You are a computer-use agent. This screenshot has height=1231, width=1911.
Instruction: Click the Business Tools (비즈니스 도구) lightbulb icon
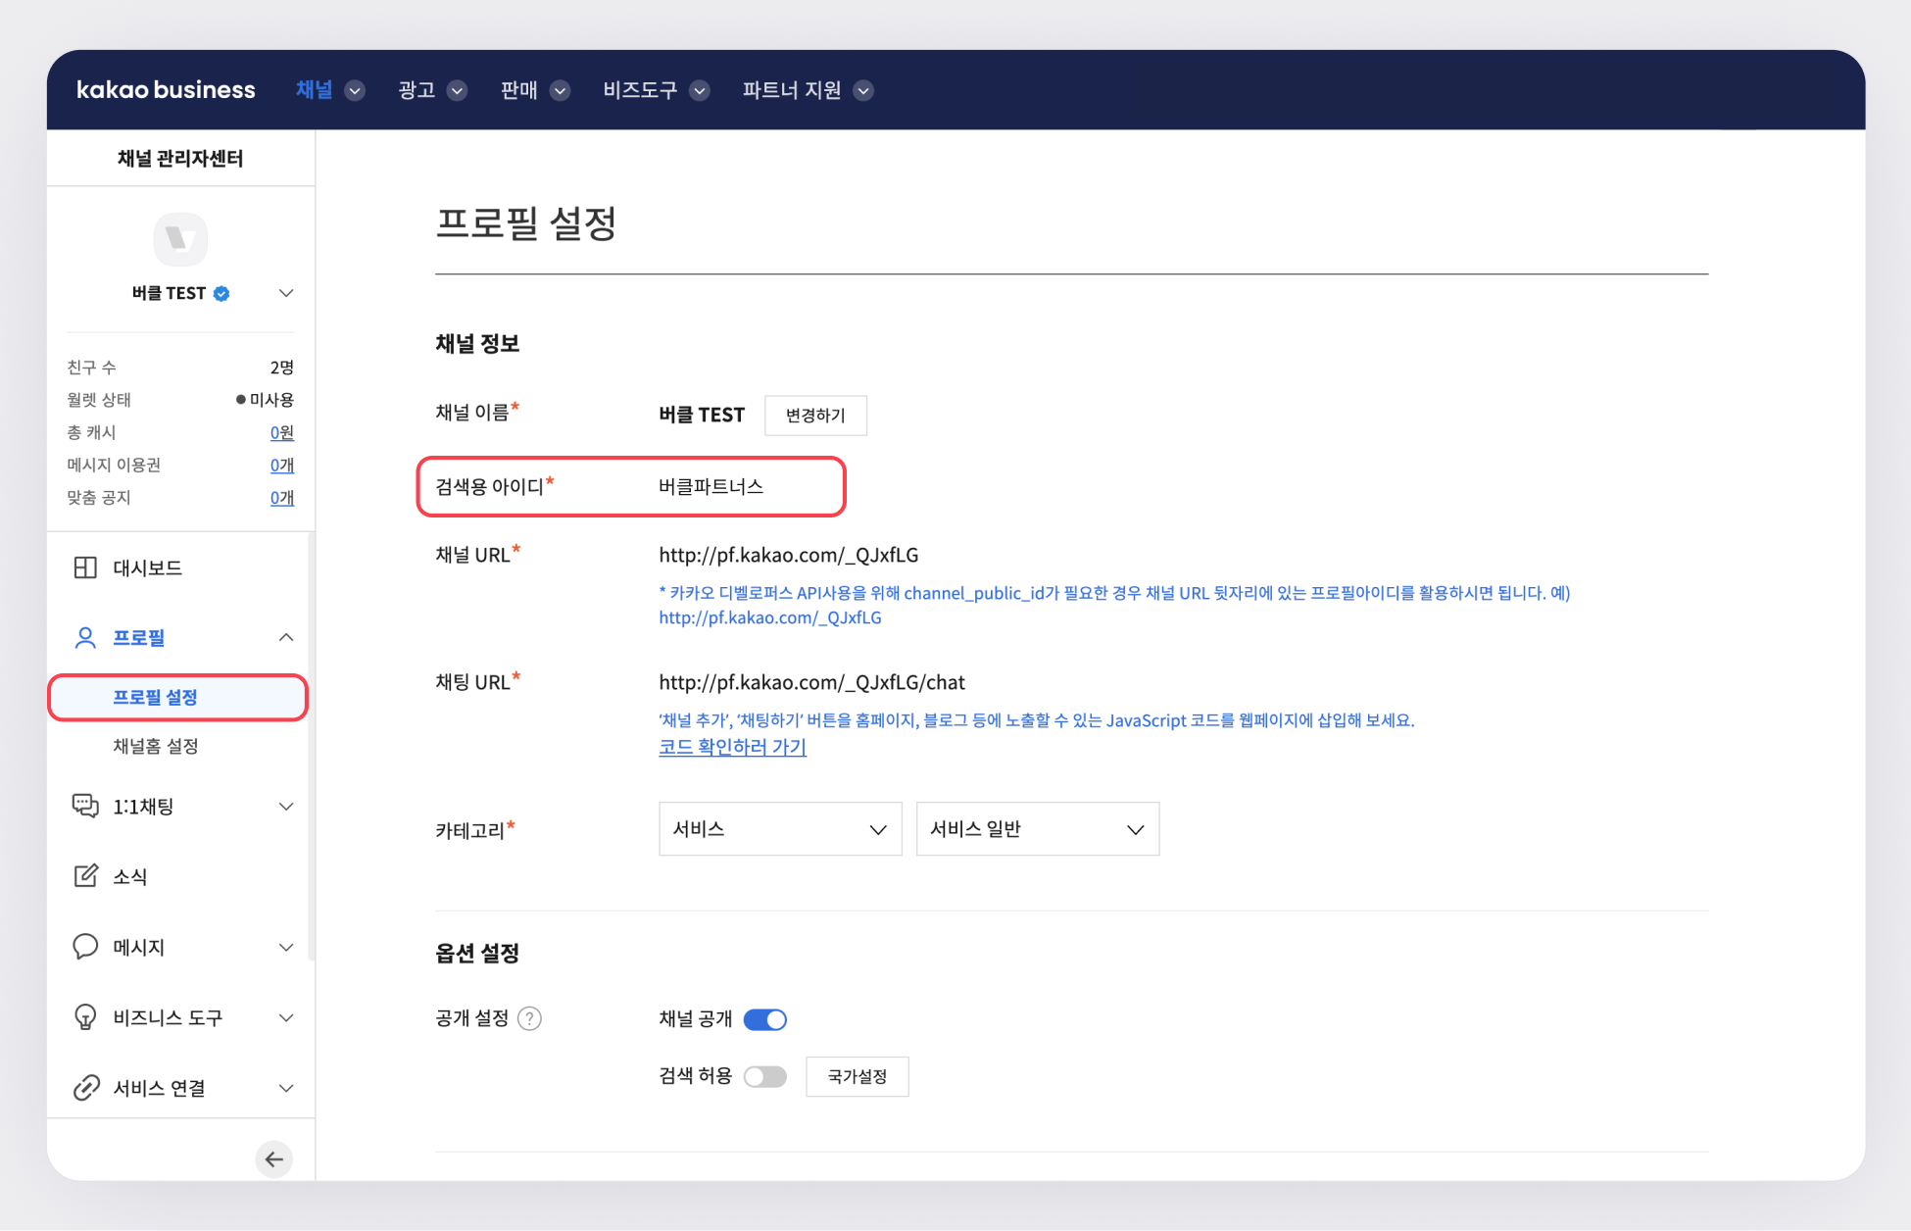tap(85, 1017)
